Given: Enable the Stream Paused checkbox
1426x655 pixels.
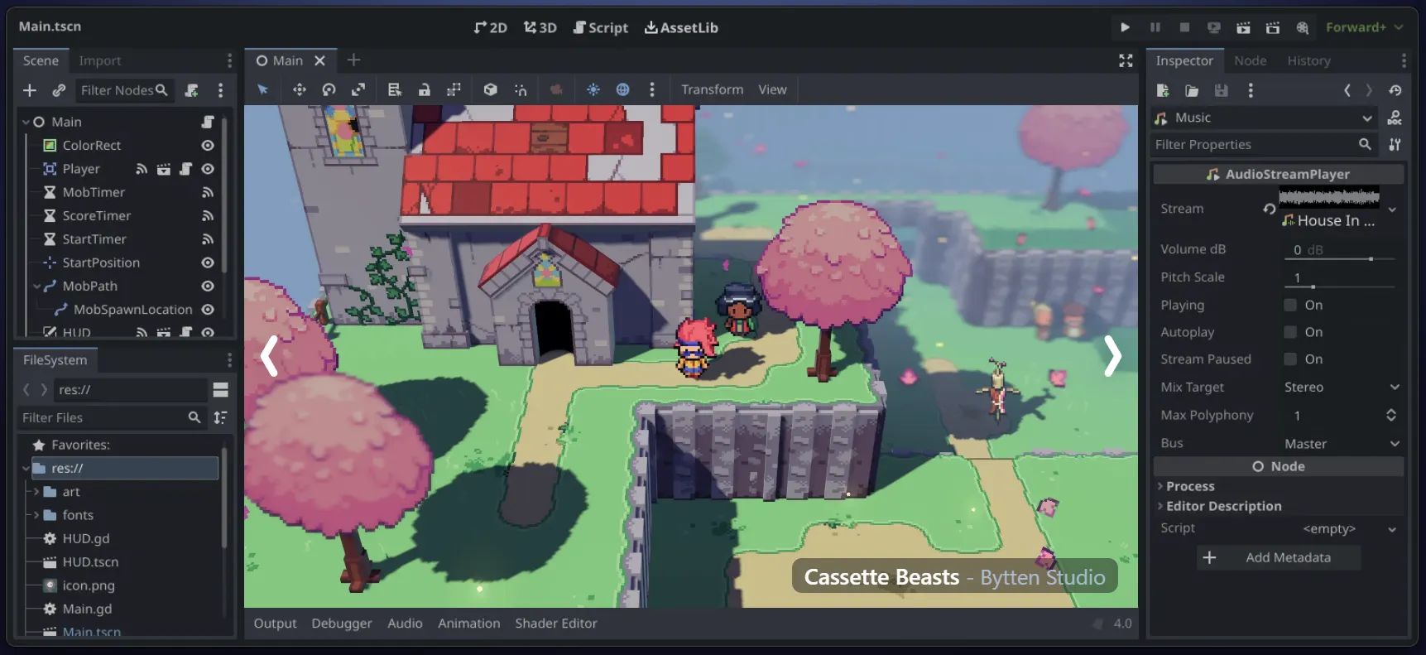Looking at the screenshot, I should pyautogui.click(x=1289, y=359).
